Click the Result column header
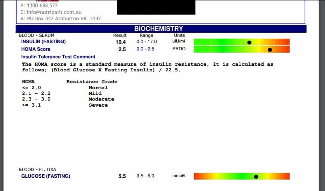The width and height of the screenshot is (325, 191). coord(120,35)
